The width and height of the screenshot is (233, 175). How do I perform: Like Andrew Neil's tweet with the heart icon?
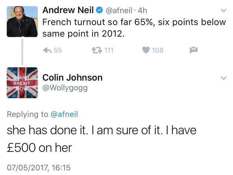(x=146, y=50)
